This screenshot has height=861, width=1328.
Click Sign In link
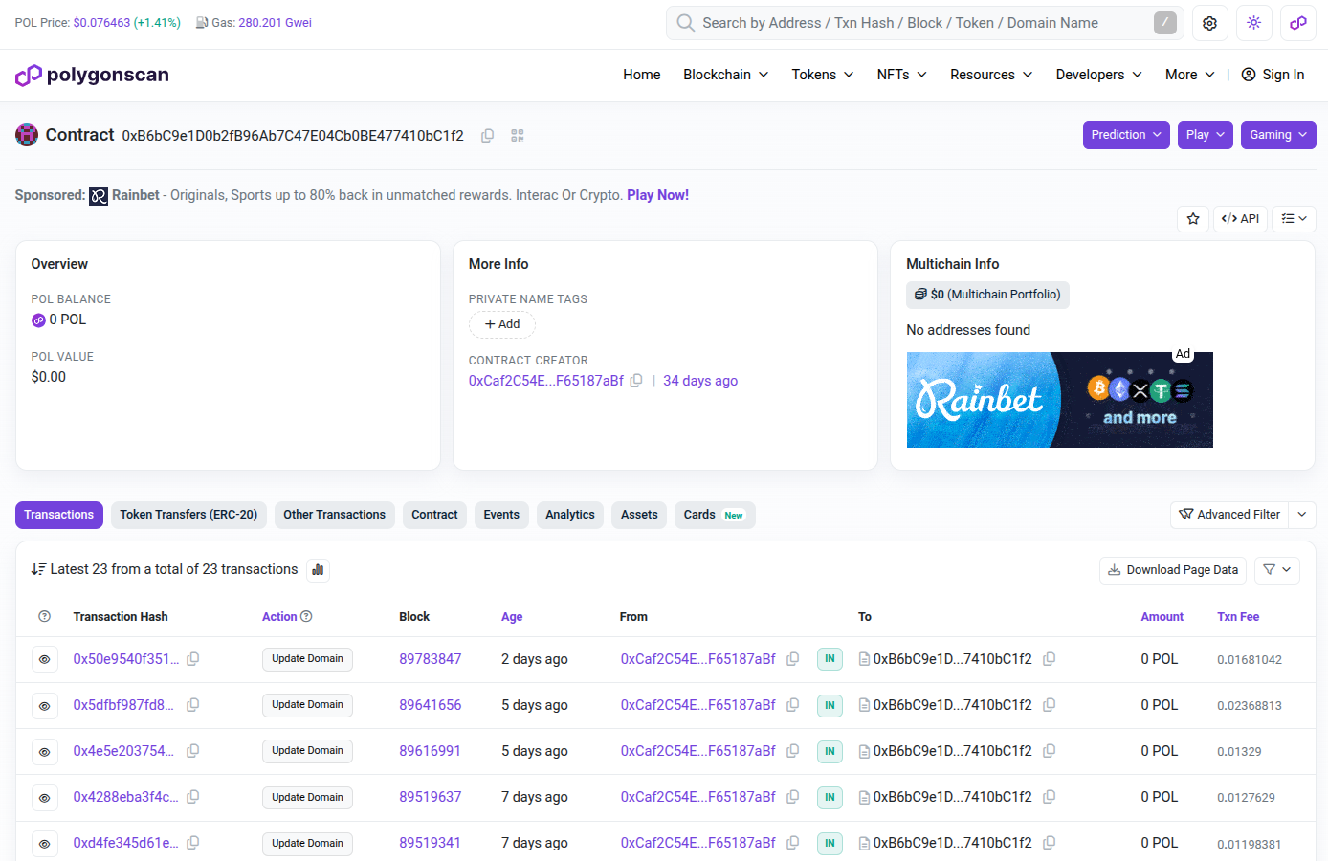1273,75
